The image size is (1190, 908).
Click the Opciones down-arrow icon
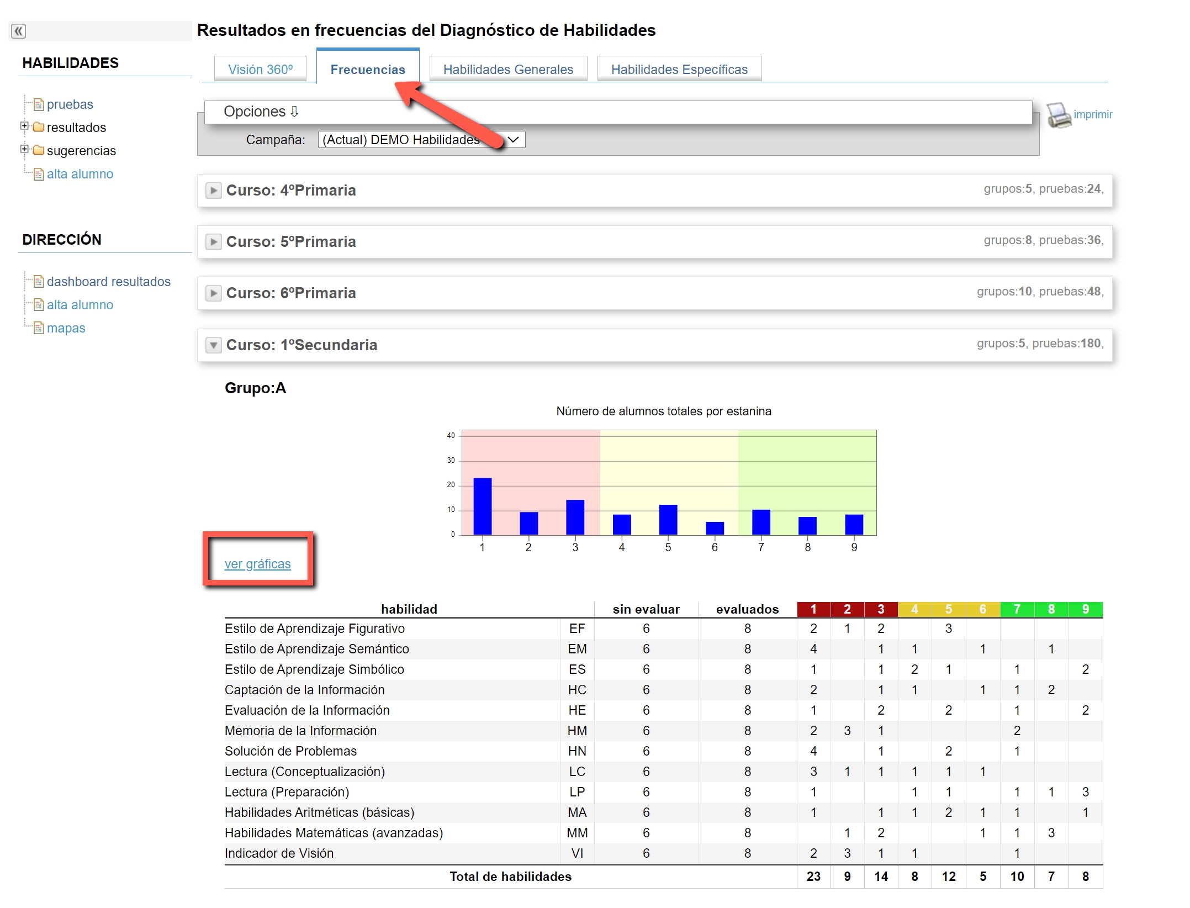(294, 112)
